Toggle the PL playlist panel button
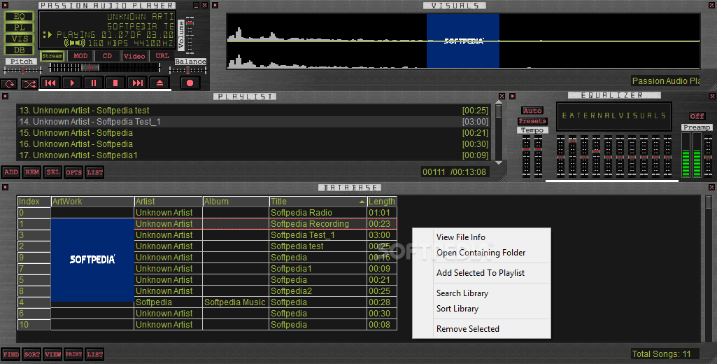717x364 pixels. point(19,27)
